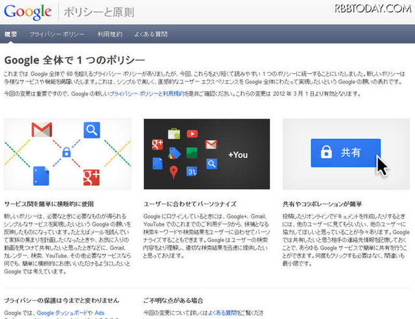The image size is (415, 319).
Task: Open the プライバシー ポリシー tab in the navigation bar
Action: point(57,34)
